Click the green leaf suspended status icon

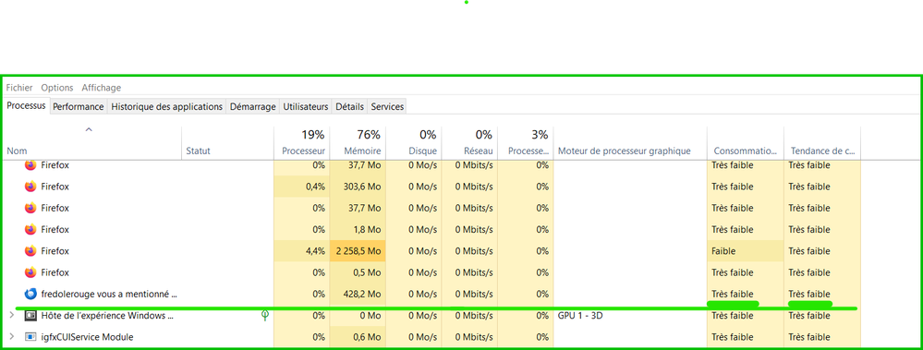tap(265, 315)
